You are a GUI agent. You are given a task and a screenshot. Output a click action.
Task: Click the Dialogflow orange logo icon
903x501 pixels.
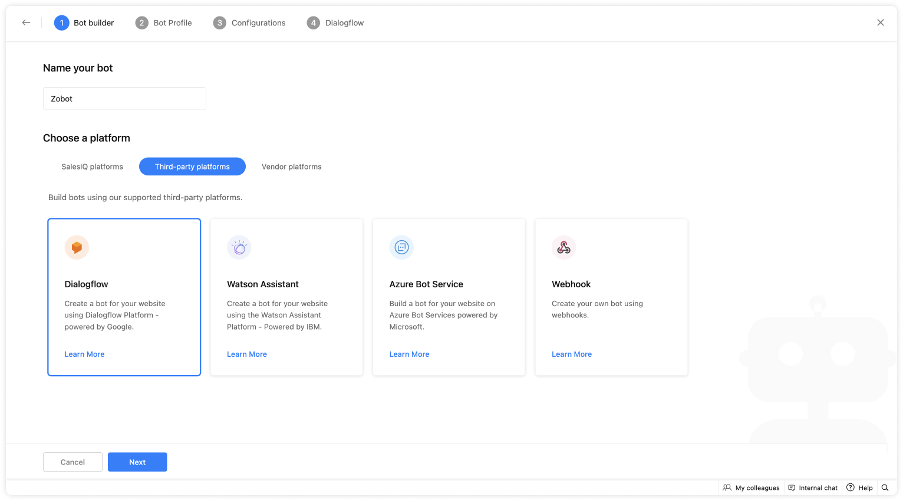tap(77, 247)
